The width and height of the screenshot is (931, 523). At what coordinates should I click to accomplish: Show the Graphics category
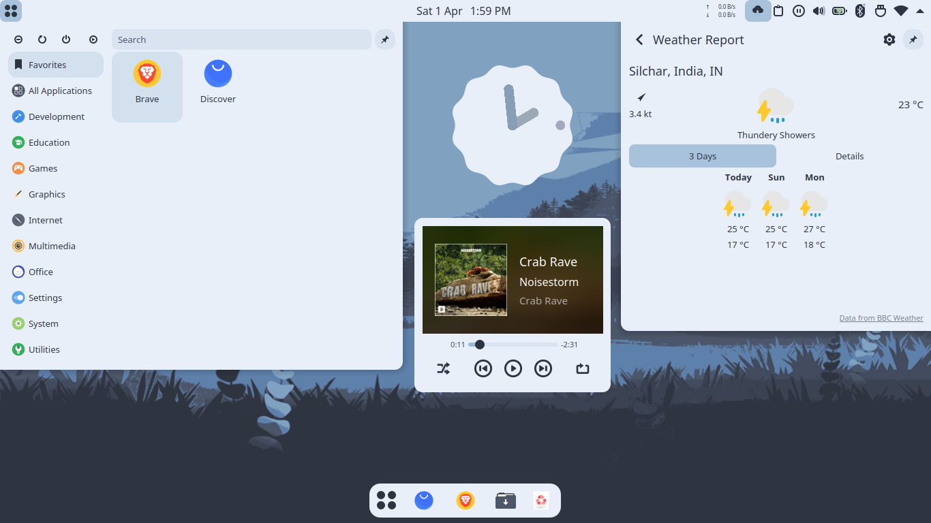pos(56,194)
